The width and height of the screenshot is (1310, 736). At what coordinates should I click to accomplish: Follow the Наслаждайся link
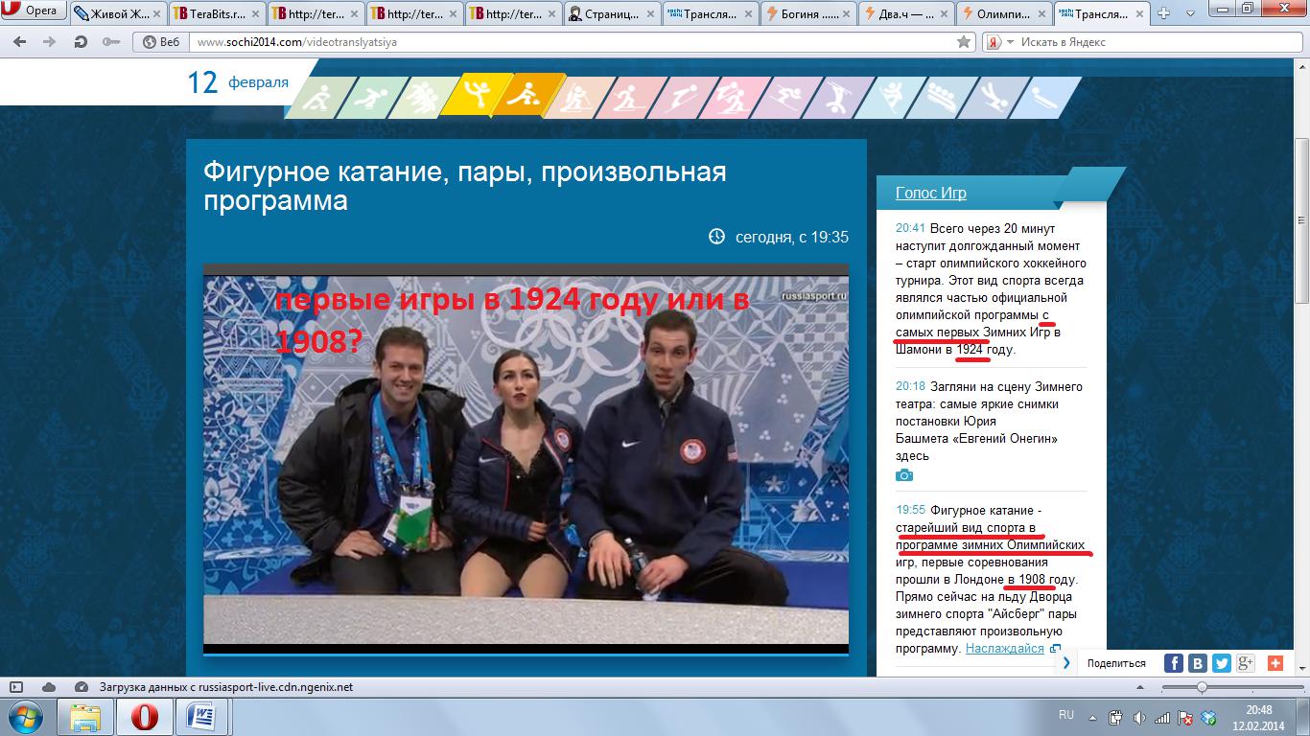click(1004, 649)
